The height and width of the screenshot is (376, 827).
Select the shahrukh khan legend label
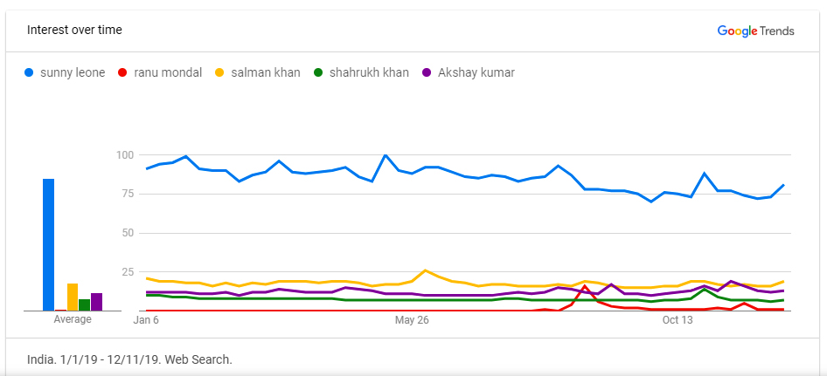[x=369, y=72]
